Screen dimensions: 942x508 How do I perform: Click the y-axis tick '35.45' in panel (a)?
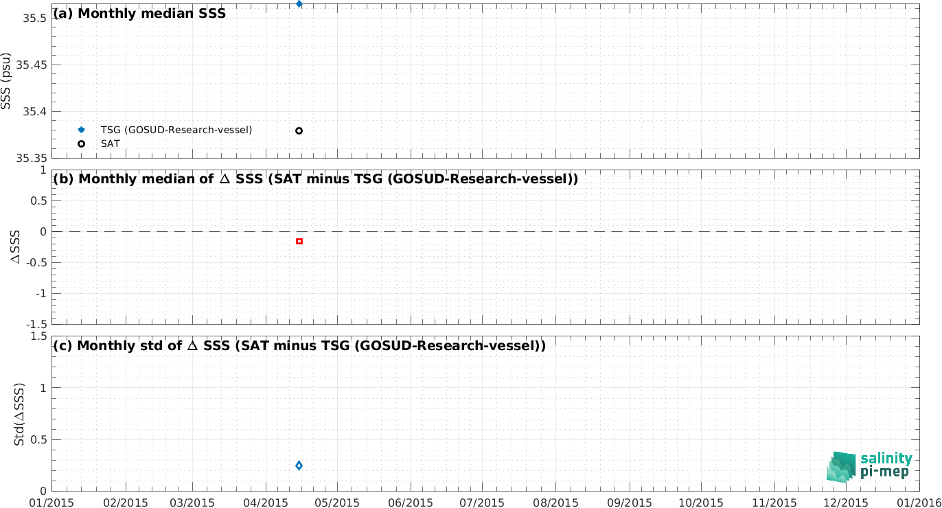[x=32, y=65]
